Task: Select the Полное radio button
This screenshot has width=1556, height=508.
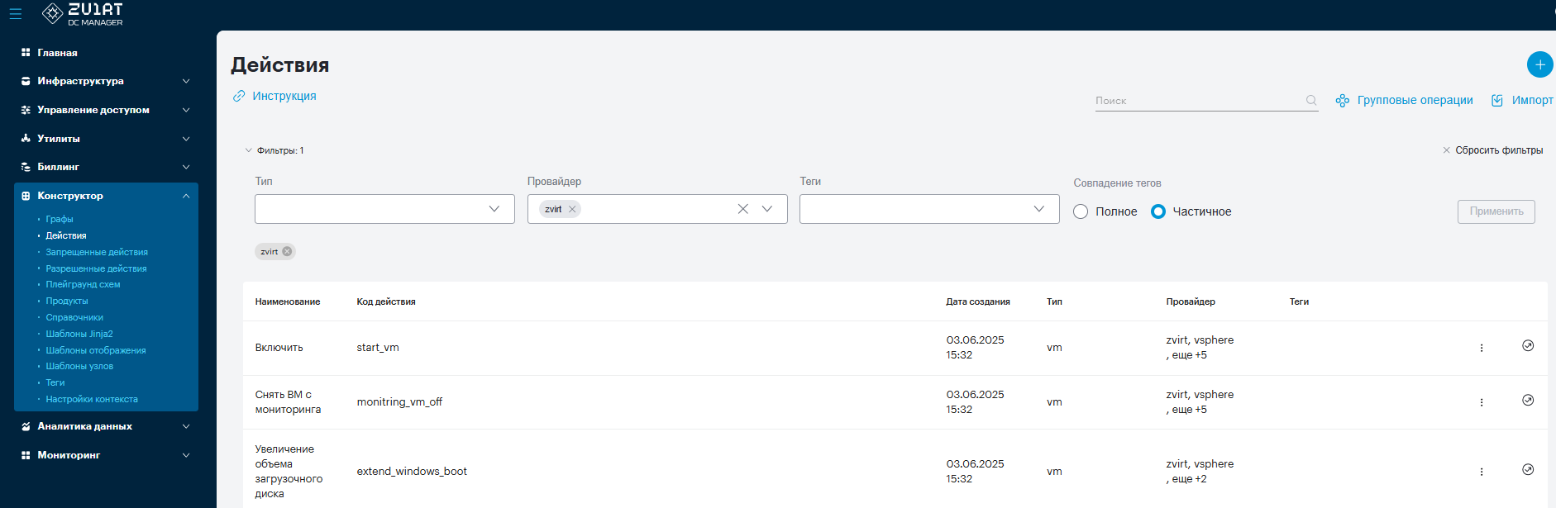Action: click(x=1081, y=211)
